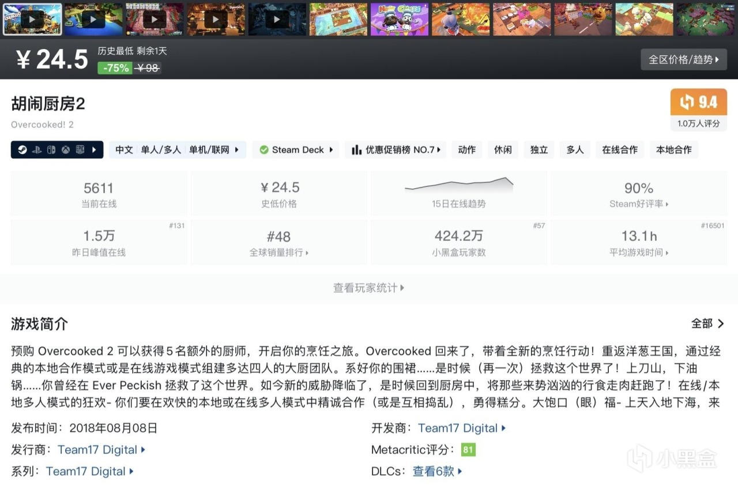Viewport: 738px width, 485px height.
Task: Click the #57 rank label
Action: (539, 226)
